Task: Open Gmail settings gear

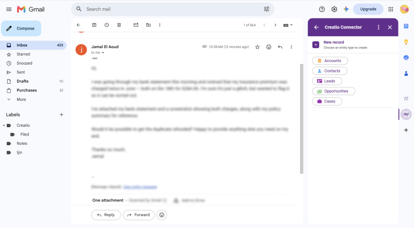Action: click(334, 9)
